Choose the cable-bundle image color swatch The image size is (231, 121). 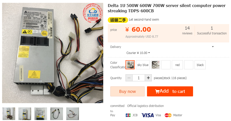(156, 65)
